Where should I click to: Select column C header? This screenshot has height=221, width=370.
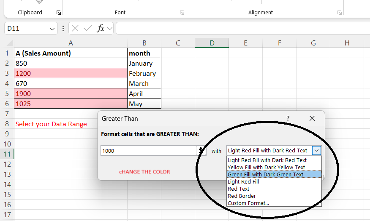178,43
